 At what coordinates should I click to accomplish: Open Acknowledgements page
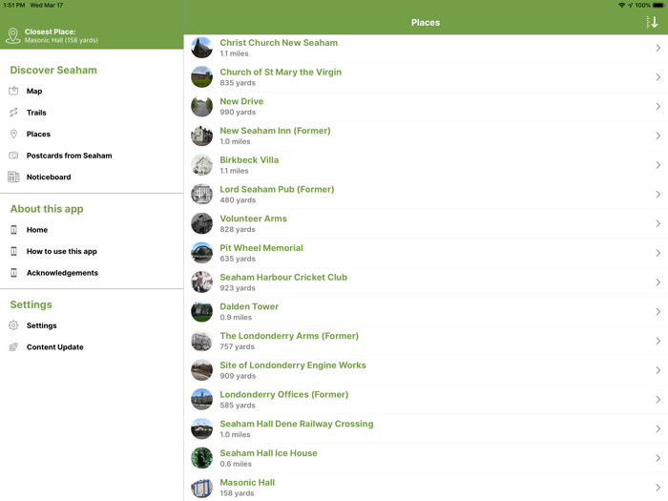click(62, 273)
